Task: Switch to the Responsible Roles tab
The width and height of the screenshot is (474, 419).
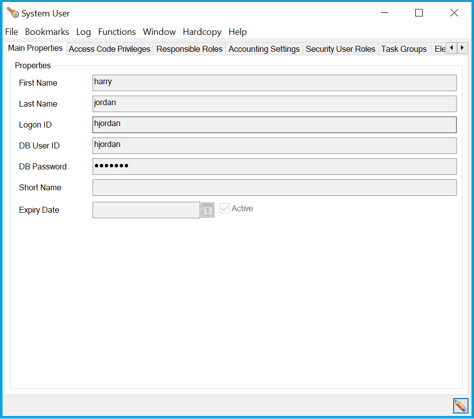Action: tap(189, 49)
